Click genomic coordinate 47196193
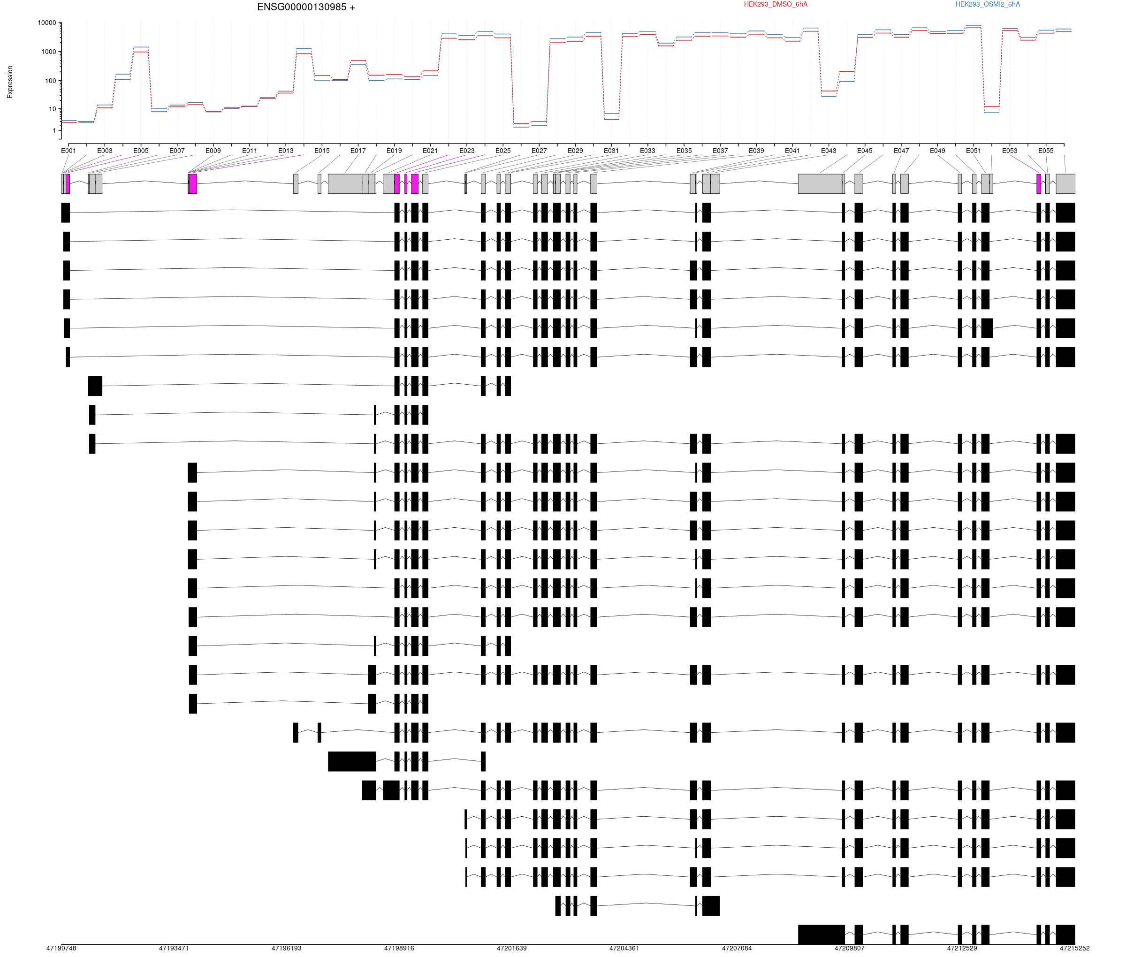The image size is (1126, 957). coord(287,948)
